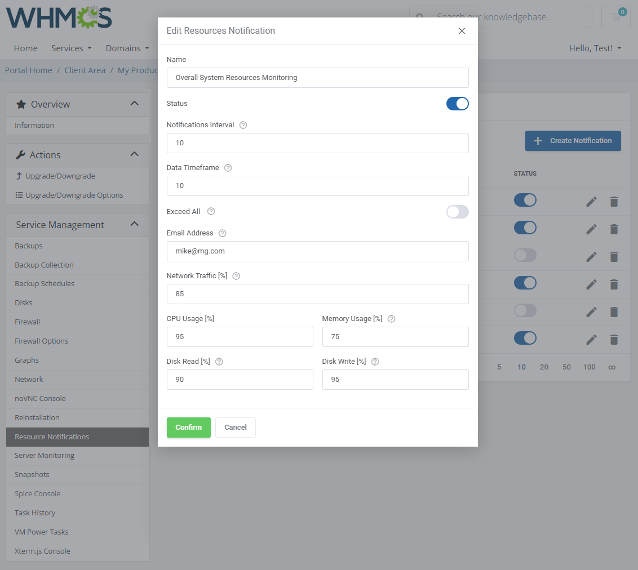Open Backups in Service Management

(77, 246)
